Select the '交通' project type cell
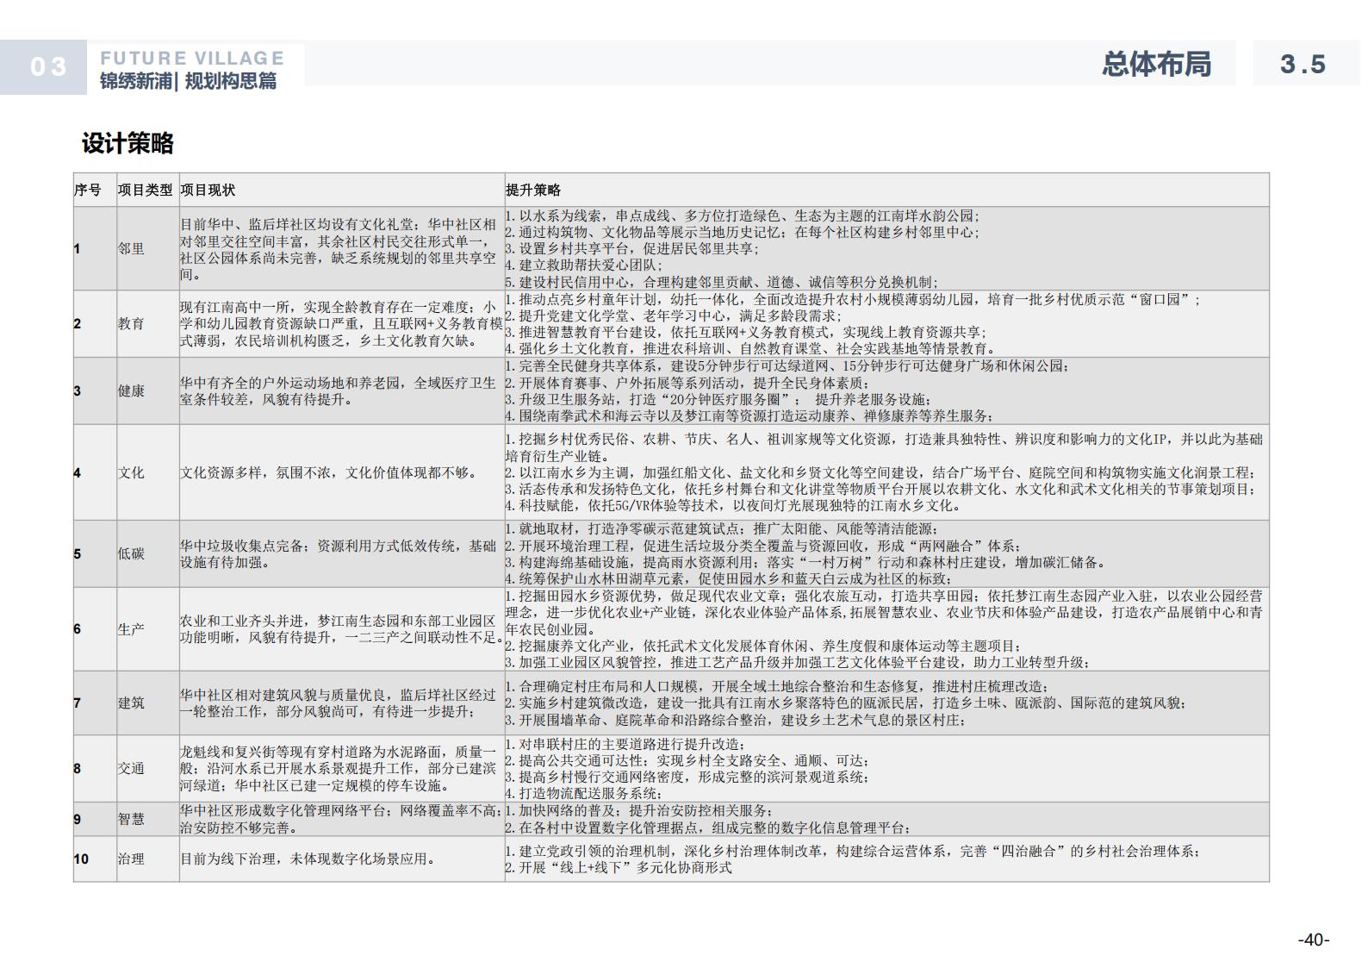Viewport: 1368px width, 968px height. [x=132, y=769]
